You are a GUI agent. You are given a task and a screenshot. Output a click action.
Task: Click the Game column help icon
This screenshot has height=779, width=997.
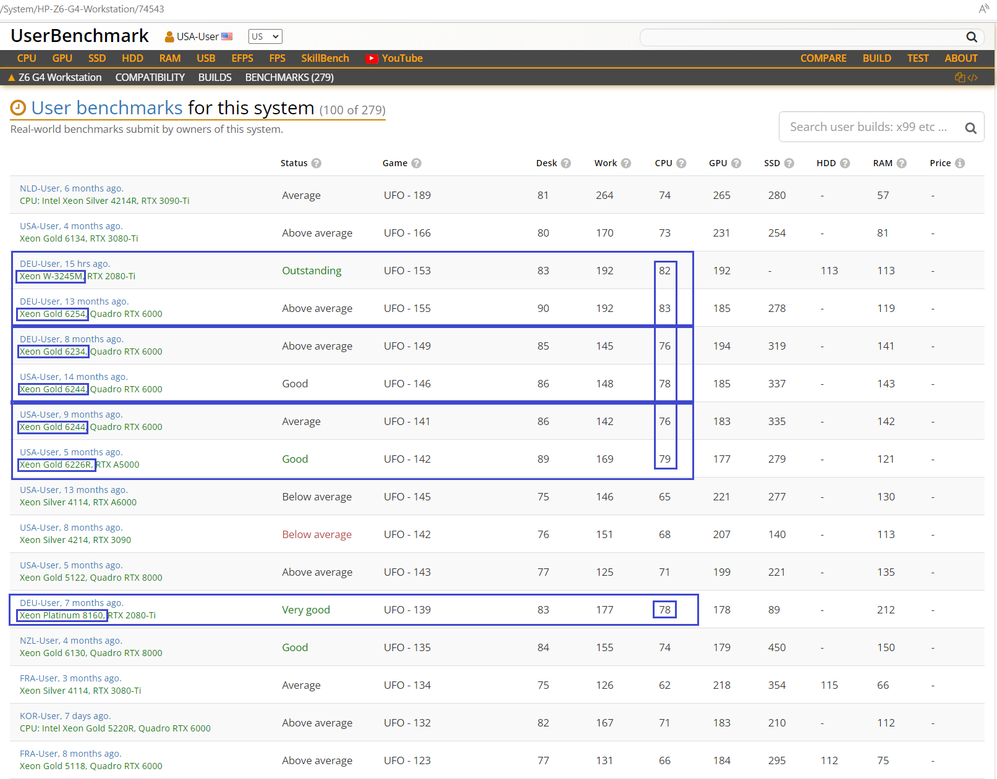pos(417,163)
